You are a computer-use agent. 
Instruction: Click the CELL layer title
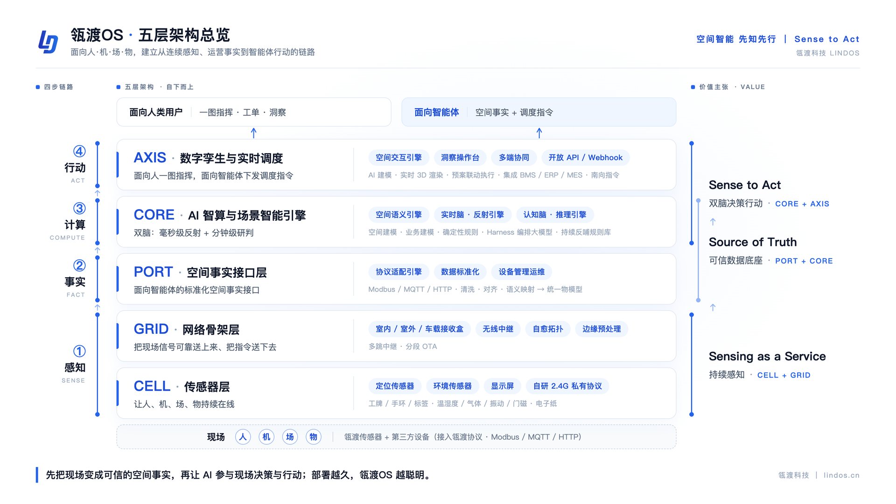tap(182, 386)
